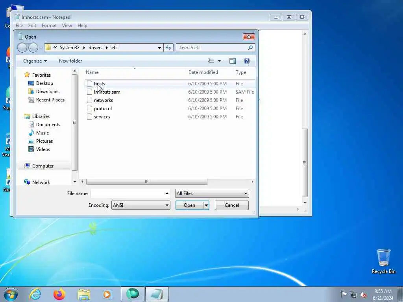
Task: Select Computer in navigation pane
Action: (x=43, y=166)
